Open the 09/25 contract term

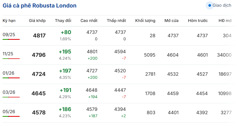[9, 35]
